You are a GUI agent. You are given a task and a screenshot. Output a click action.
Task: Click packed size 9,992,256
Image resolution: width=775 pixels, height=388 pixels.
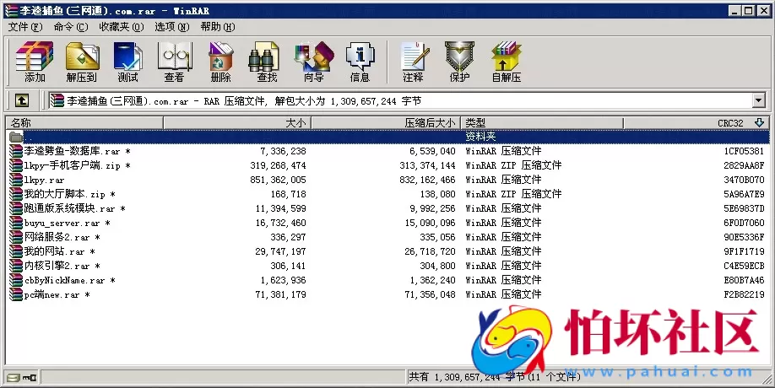pyautogui.click(x=432, y=208)
